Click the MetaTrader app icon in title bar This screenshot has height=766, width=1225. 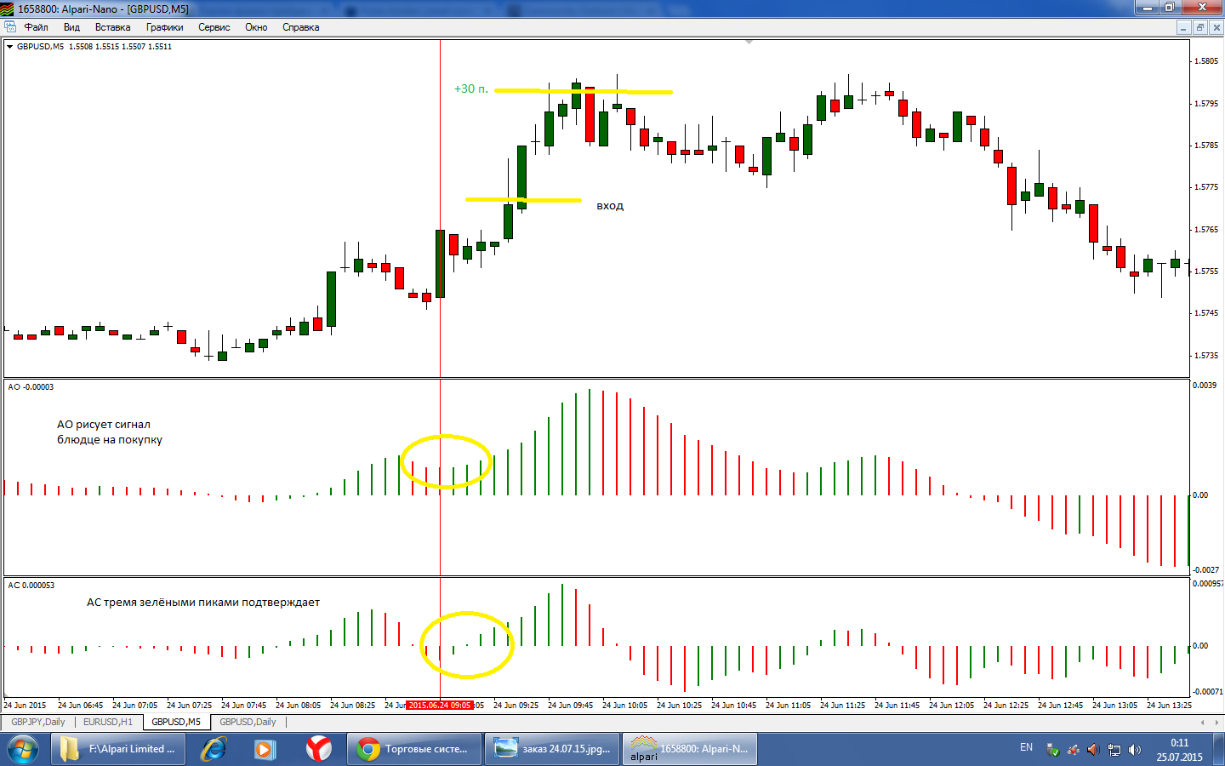point(8,9)
